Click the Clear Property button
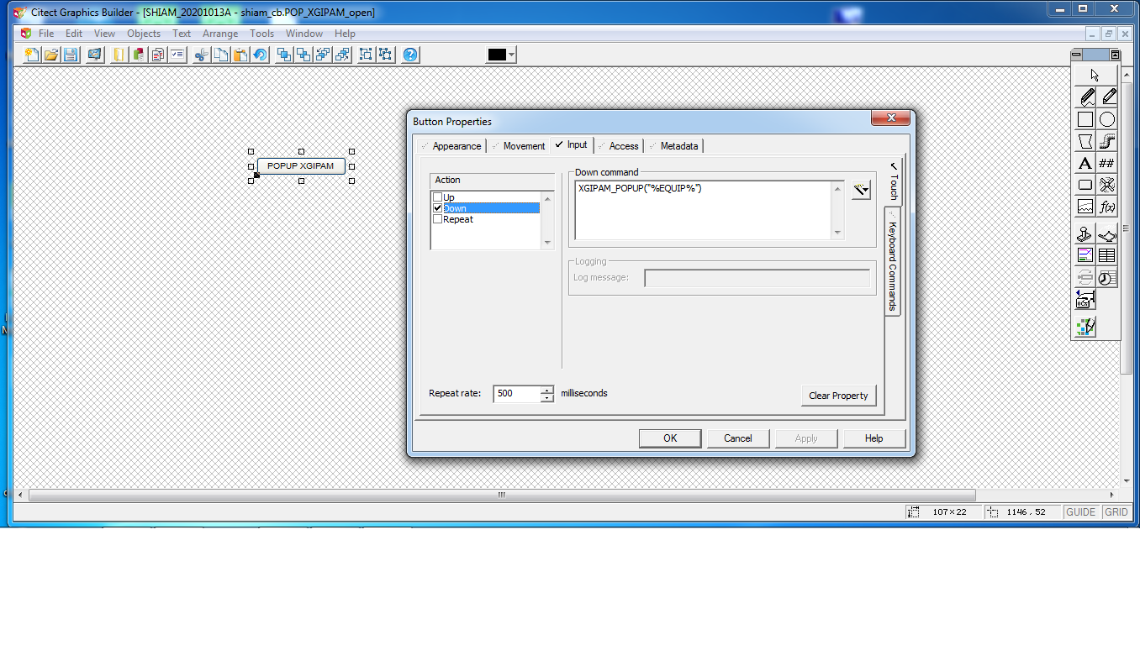The height and width of the screenshot is (645, 1140). point(838,396)
